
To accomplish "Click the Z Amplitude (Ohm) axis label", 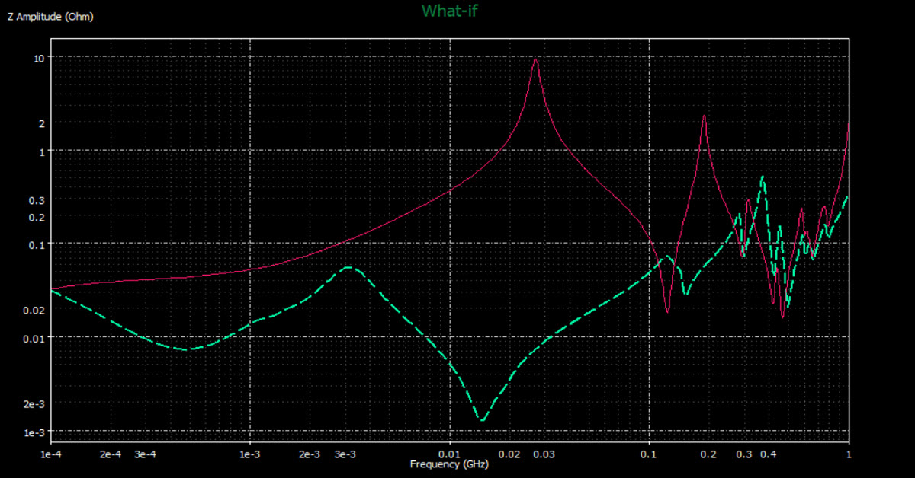I will 50,15.
